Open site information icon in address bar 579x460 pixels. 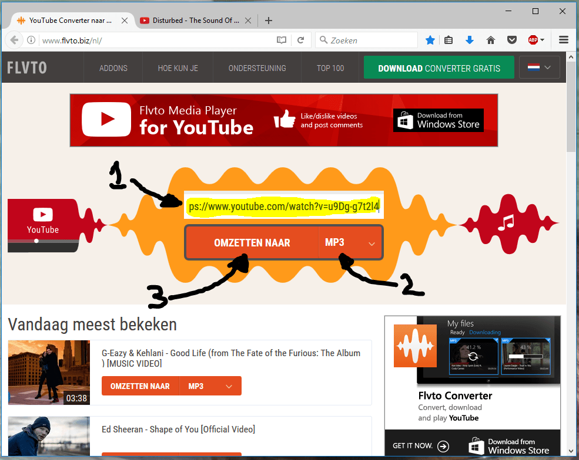31,40
